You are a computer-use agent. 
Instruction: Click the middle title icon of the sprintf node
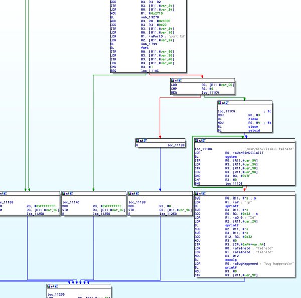(x=200, y=193)
